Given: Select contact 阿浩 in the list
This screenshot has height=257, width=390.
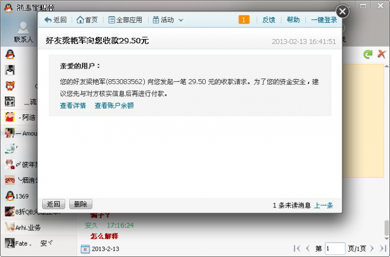Looking at the screenshot, I should pos(19,117).
